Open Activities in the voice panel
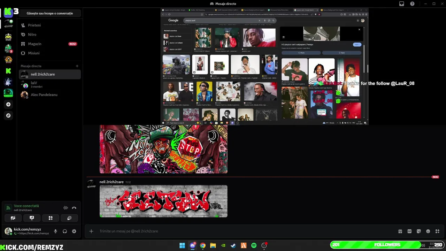Viewport: 446px width, 251px height. pyautogui.click(x=51, y=218)
